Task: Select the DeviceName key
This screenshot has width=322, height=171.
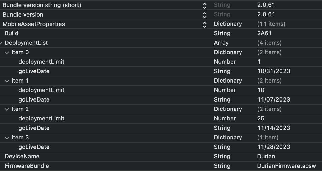Action: (22, 157)
